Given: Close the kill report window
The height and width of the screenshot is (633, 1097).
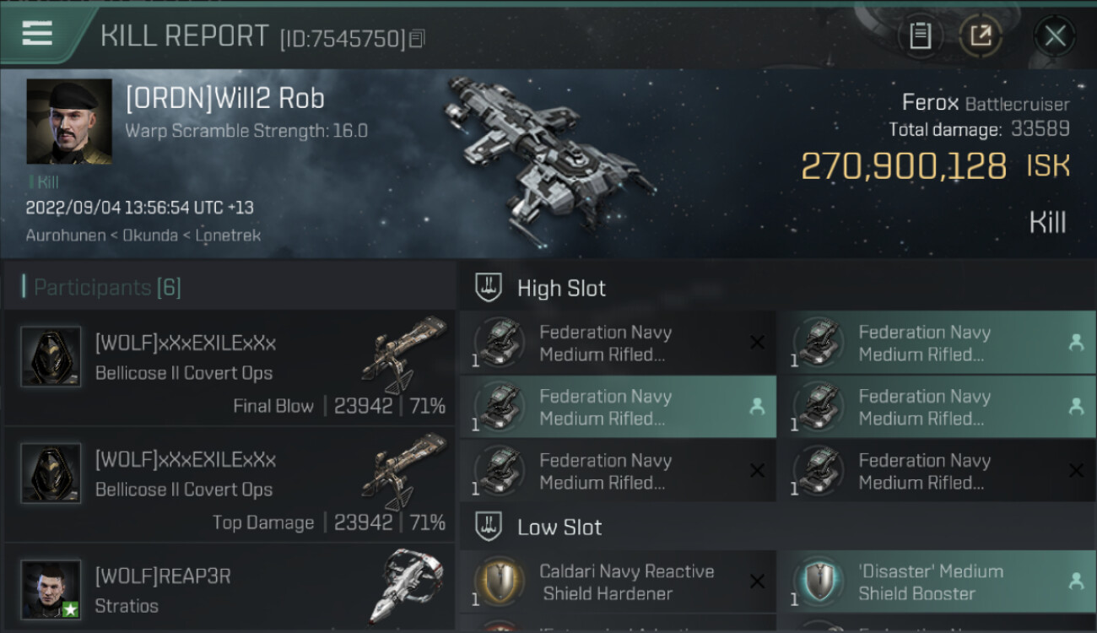Looking at the screenshot, I should click(x=1055, y=36).
